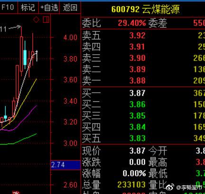This screenshot has height=194, width=205.
Task: Click the 买五 row label
Action: [x=91, y=138]
